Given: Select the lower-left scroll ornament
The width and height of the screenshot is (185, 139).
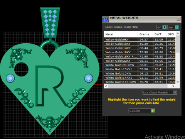Looking at the screenshot, I should 24,98.
